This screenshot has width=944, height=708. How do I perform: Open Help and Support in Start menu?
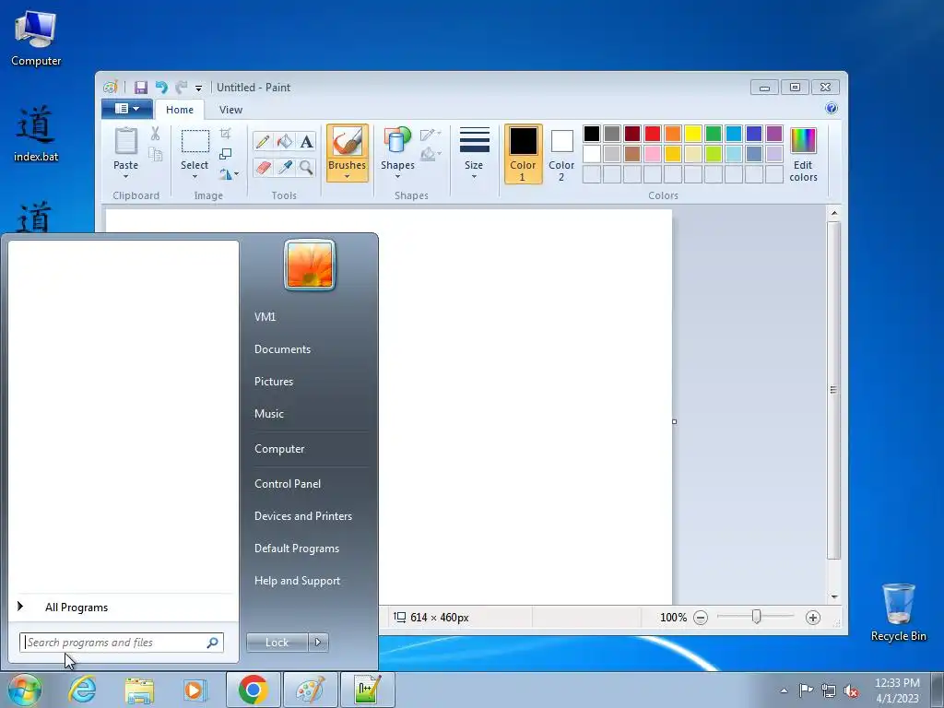click(297, 581)
